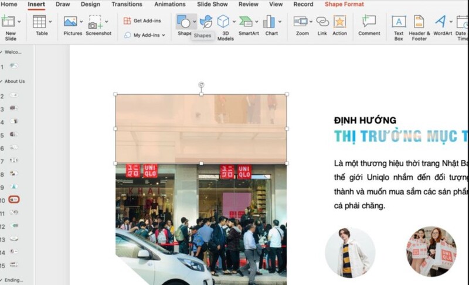
Task: Click the Action star icon
Action: pos(340,22)
